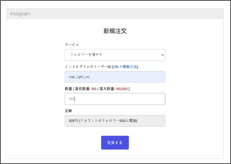Open the URLの確認方法 link

(125, 67)
